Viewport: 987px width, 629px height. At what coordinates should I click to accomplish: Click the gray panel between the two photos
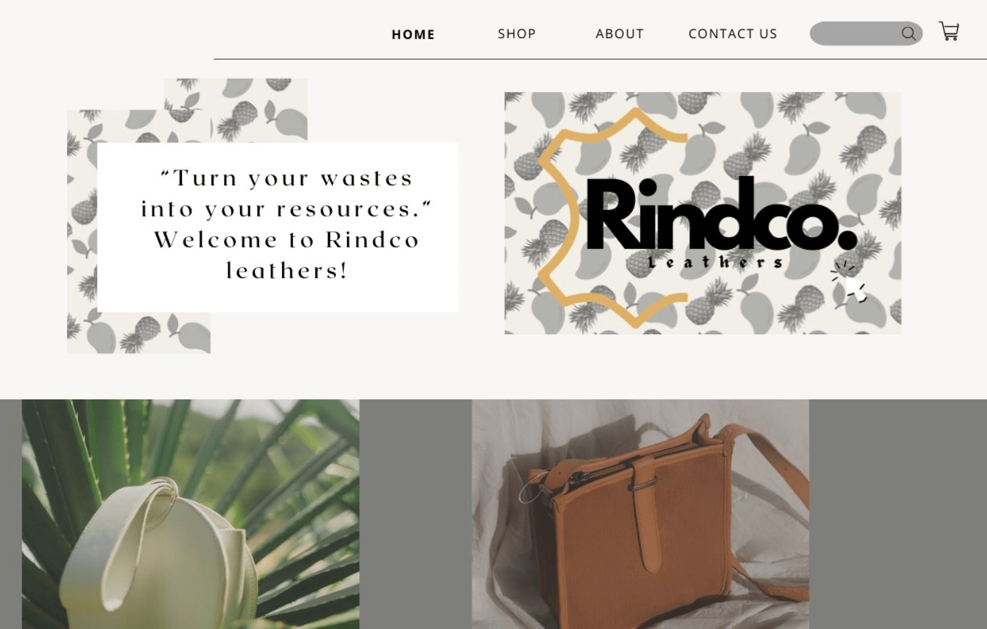415,514
